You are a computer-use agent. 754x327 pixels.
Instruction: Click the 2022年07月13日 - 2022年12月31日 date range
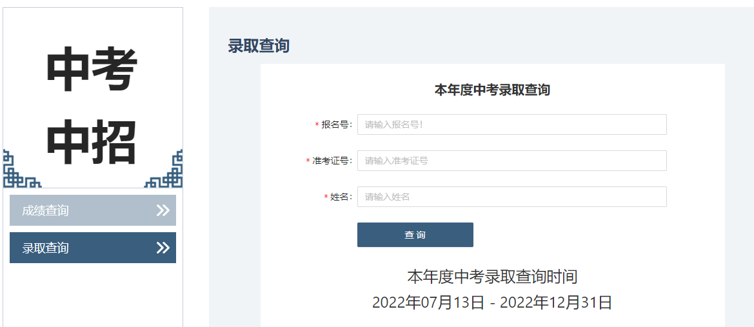(x=492, y=302)
